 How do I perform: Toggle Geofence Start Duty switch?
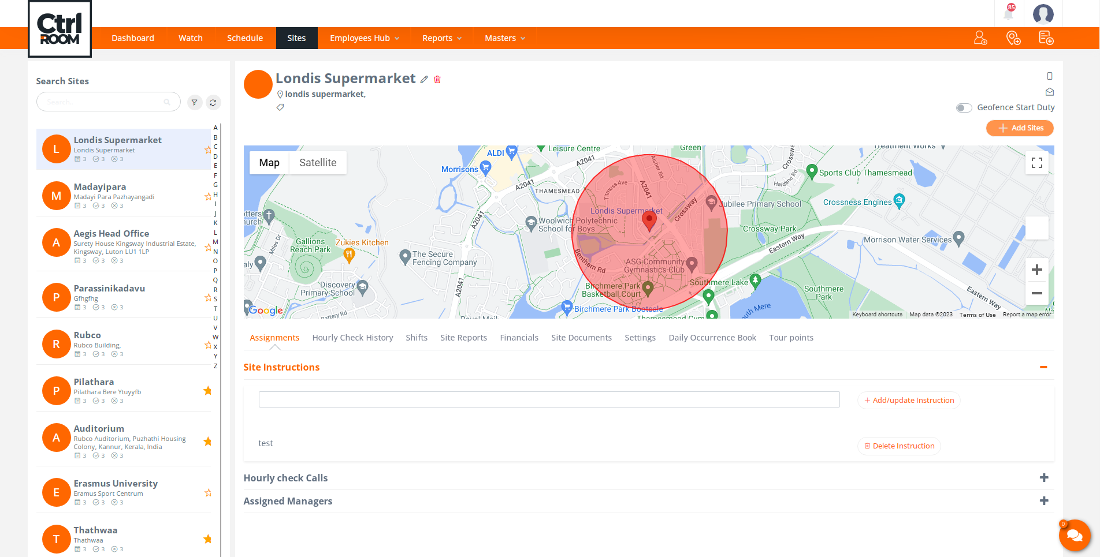pos(964,108)
